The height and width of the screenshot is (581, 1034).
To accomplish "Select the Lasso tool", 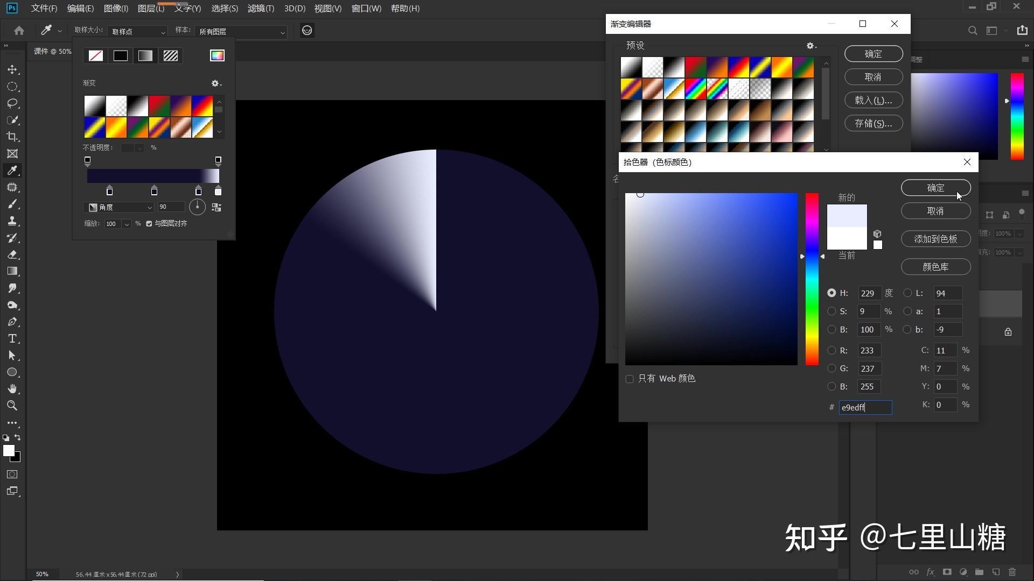I will pyautogui.click(x=12, y=103).
